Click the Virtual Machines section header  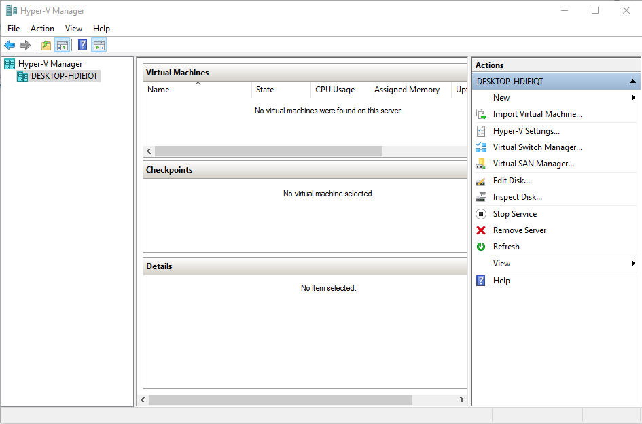click(x=305, y=73)
